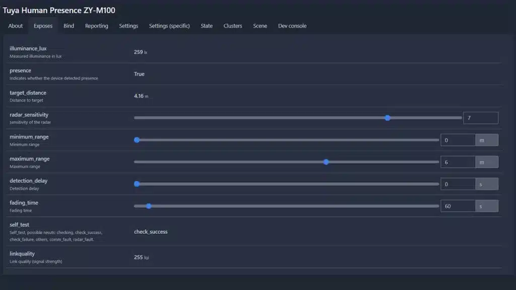
Task: Click the illuminance_lux label
Action: [x=28, y=48]
